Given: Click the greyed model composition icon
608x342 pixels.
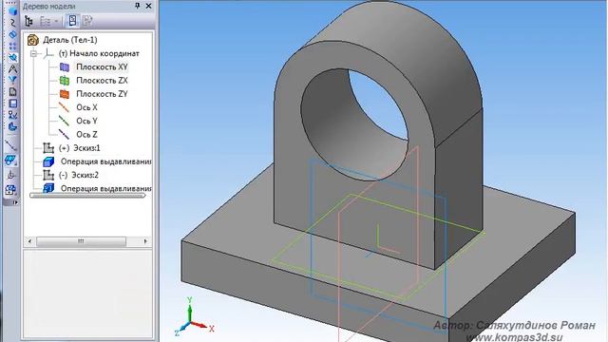Looking at the screenshot, I should 45,21.
